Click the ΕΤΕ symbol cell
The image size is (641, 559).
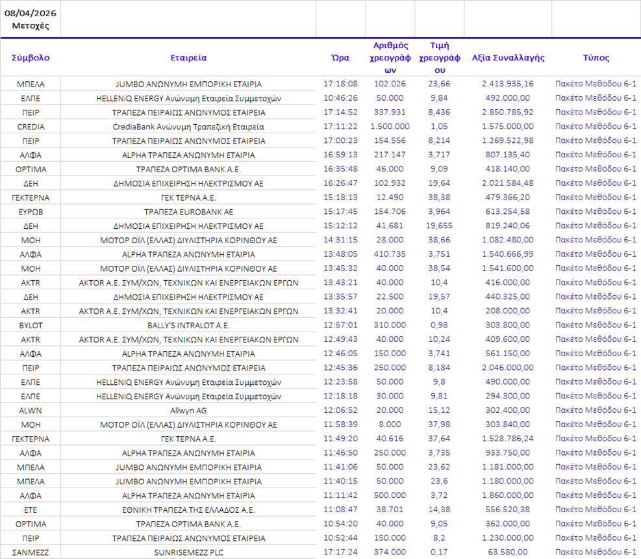click(x=31, y=510)
